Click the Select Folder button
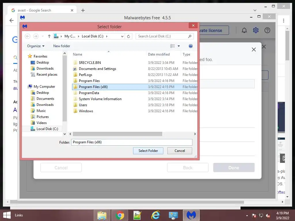The image size is (295, 221). [148, 151]
